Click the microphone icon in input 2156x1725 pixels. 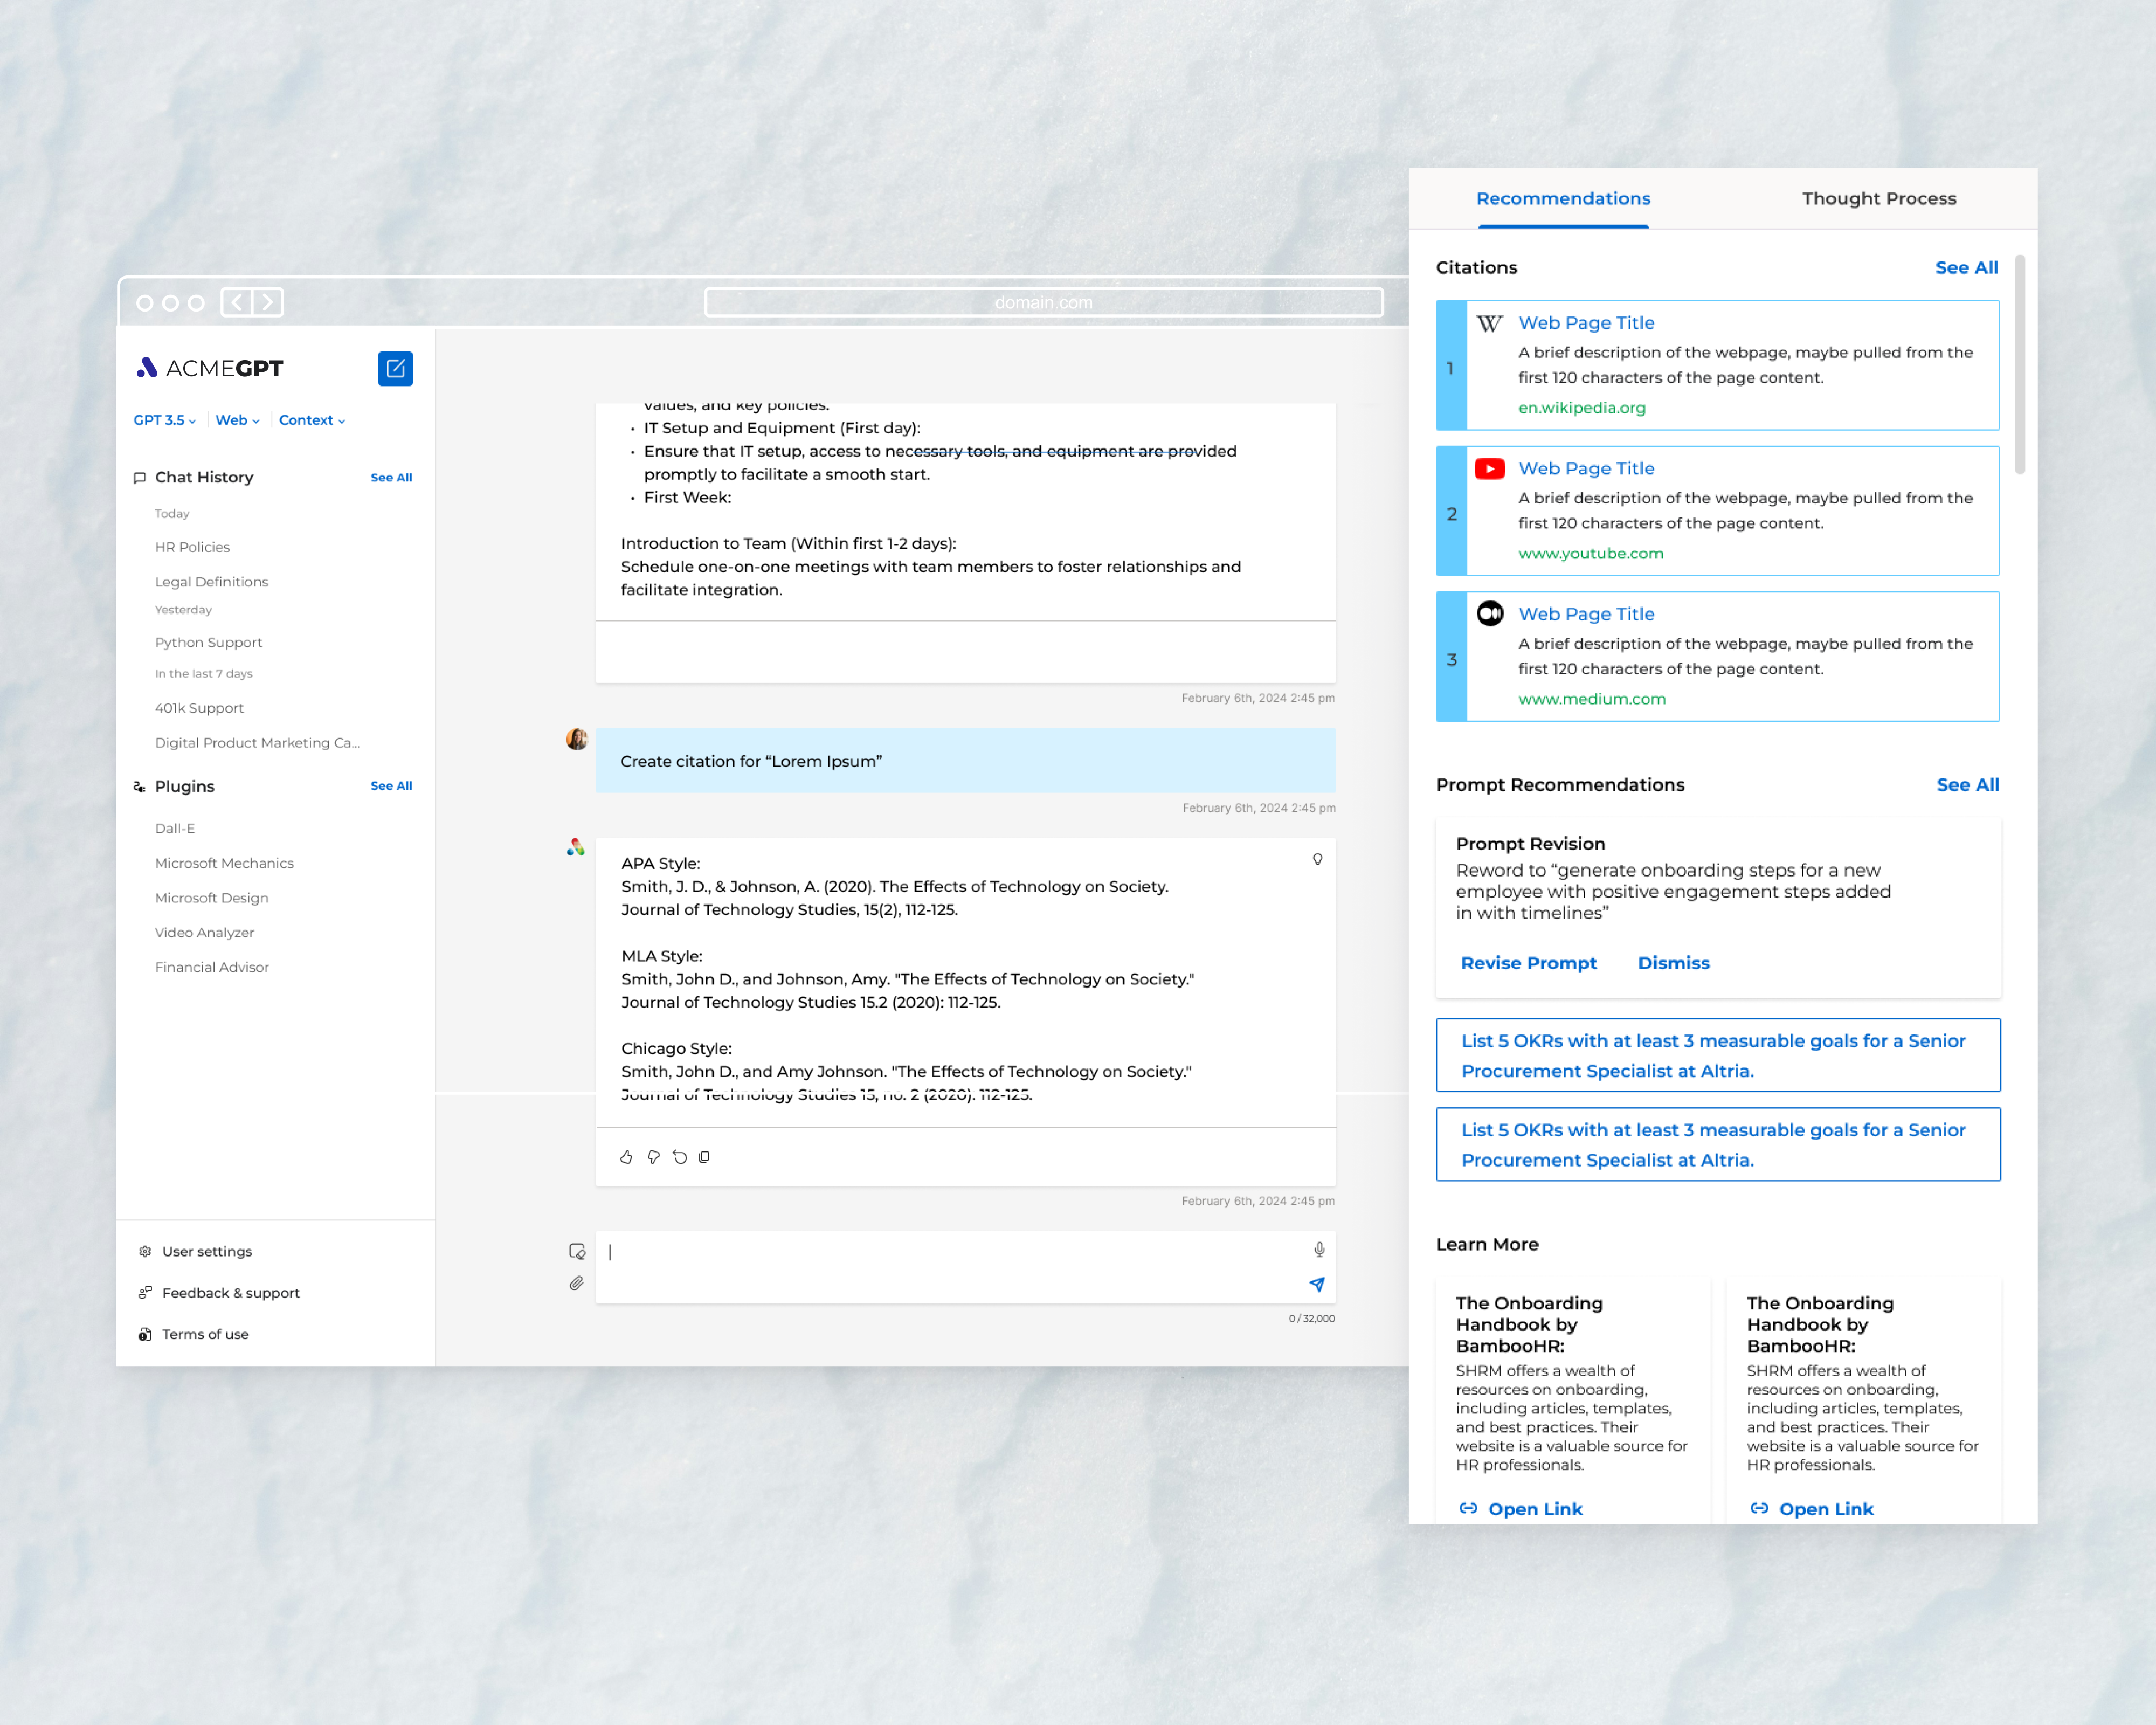tap(1319, 1250)
